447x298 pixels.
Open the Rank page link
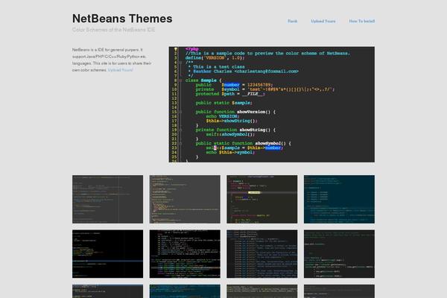[293, 21]
